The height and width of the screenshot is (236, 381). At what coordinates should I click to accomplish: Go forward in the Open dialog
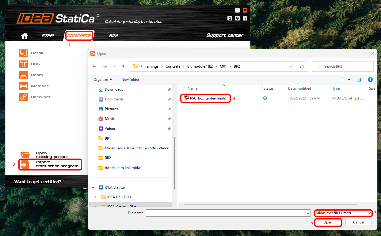click(105, 66)
